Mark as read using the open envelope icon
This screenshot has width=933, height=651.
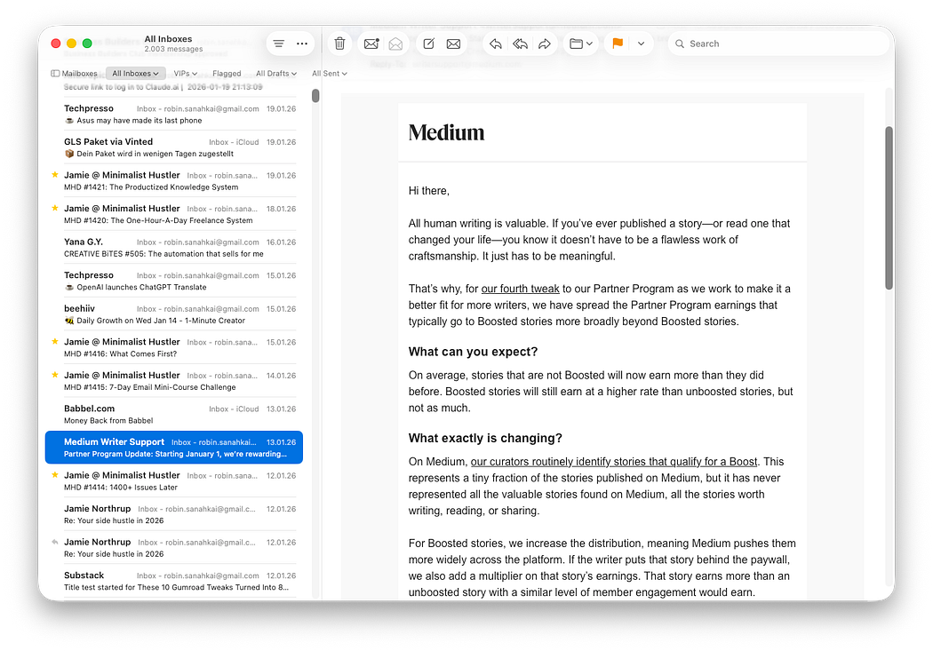pyautogui.click(x=395, y=43)
